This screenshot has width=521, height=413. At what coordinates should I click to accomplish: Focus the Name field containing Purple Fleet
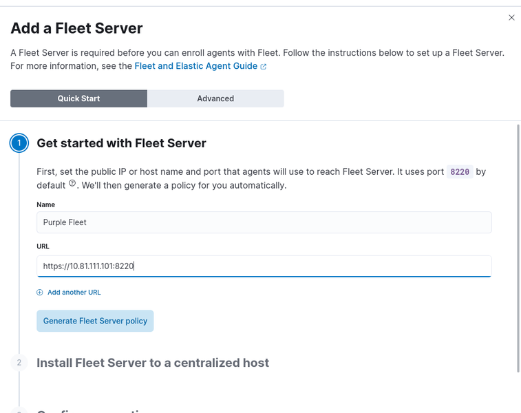pyautogui.click(x=264, y=222)
